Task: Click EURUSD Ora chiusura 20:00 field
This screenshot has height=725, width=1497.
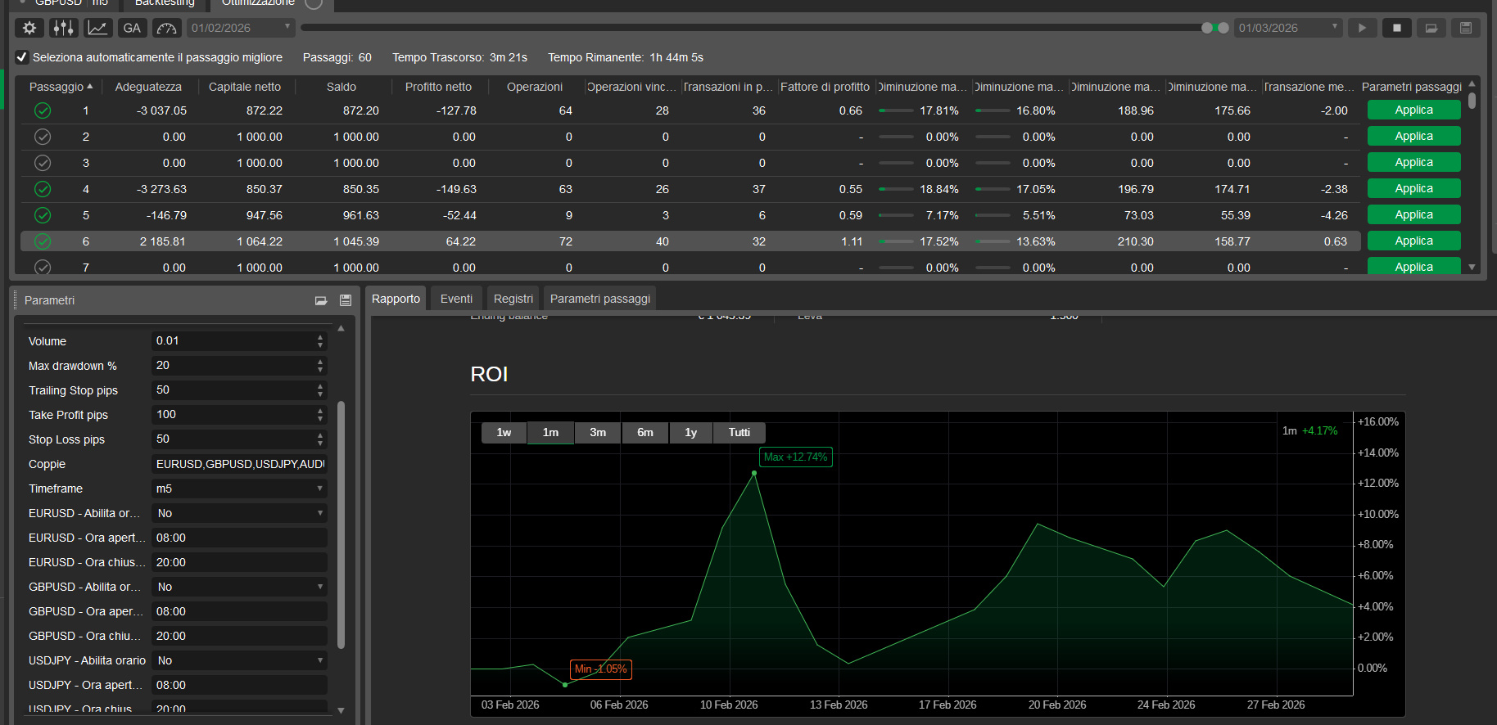Action: tap(239, 562)
